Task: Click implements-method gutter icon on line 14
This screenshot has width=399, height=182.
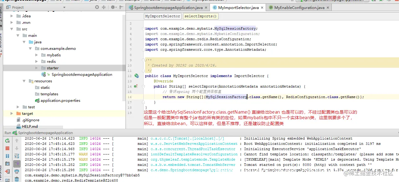Action: click(x=135, y=86)
